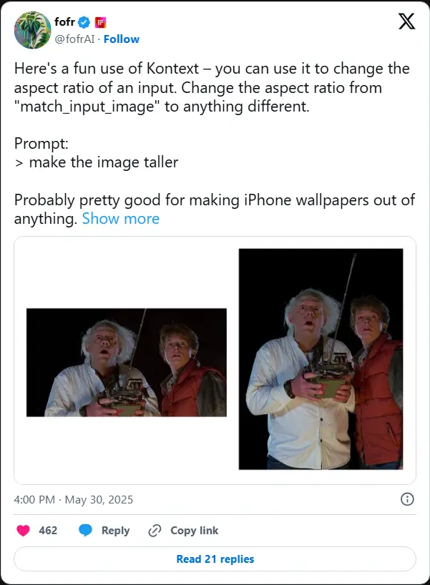Click the tweet body text
This screenshot has height=585, width=430.
point(214,144)
